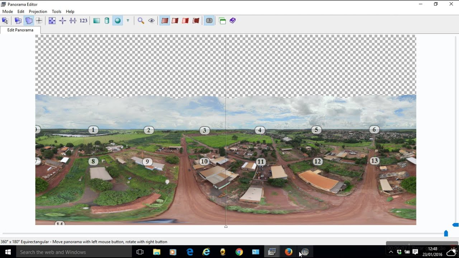Select the pointer tool in toolbar
Image resolution: width=459 pixels, height=258 pixels.
pyautogui.click(x=5, y=21)
